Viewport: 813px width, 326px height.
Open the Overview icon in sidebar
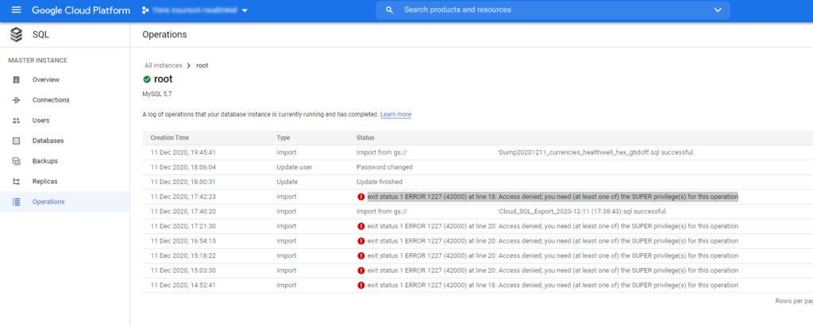(16, 80)
